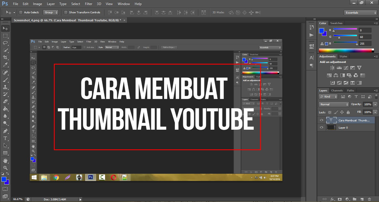Open the Normal blend mode dropdown
Image resolution: width=379 pixels, height=202 pixels.
coord(333,104)
